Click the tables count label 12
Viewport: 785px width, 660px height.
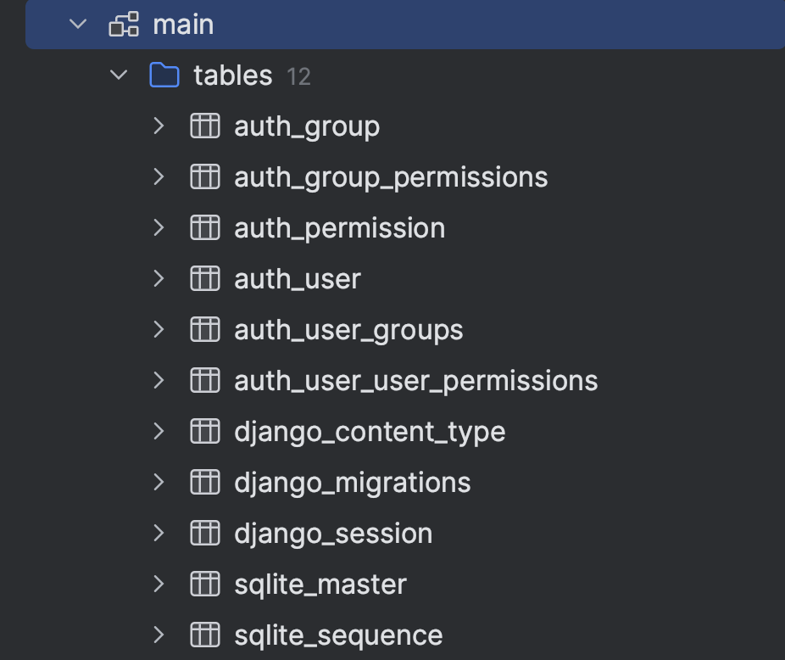click(x=298, y=76)
